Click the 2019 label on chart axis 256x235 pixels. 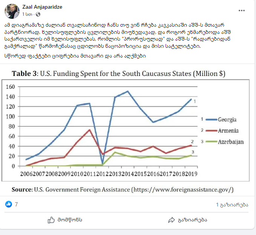[x=191, y=174]
